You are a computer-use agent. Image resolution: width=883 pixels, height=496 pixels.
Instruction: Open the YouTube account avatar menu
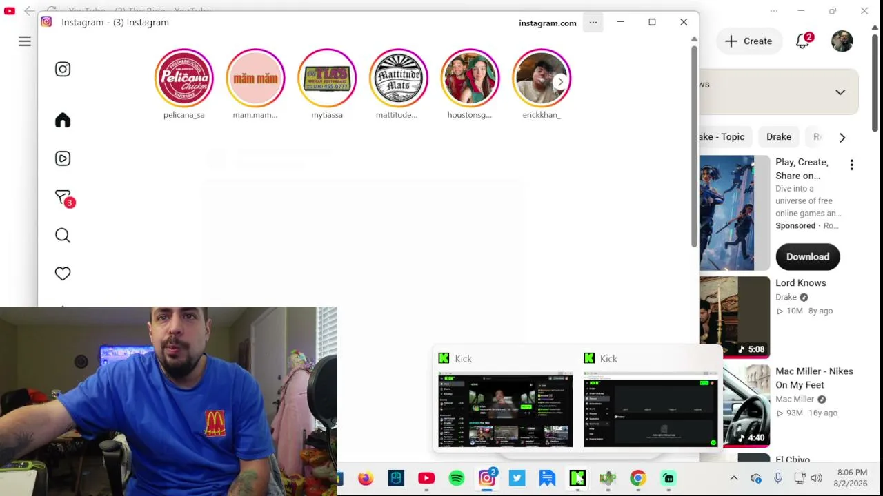click(842, 41)
